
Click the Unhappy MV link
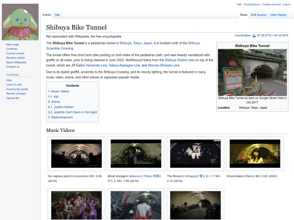[x=199, y=176]
